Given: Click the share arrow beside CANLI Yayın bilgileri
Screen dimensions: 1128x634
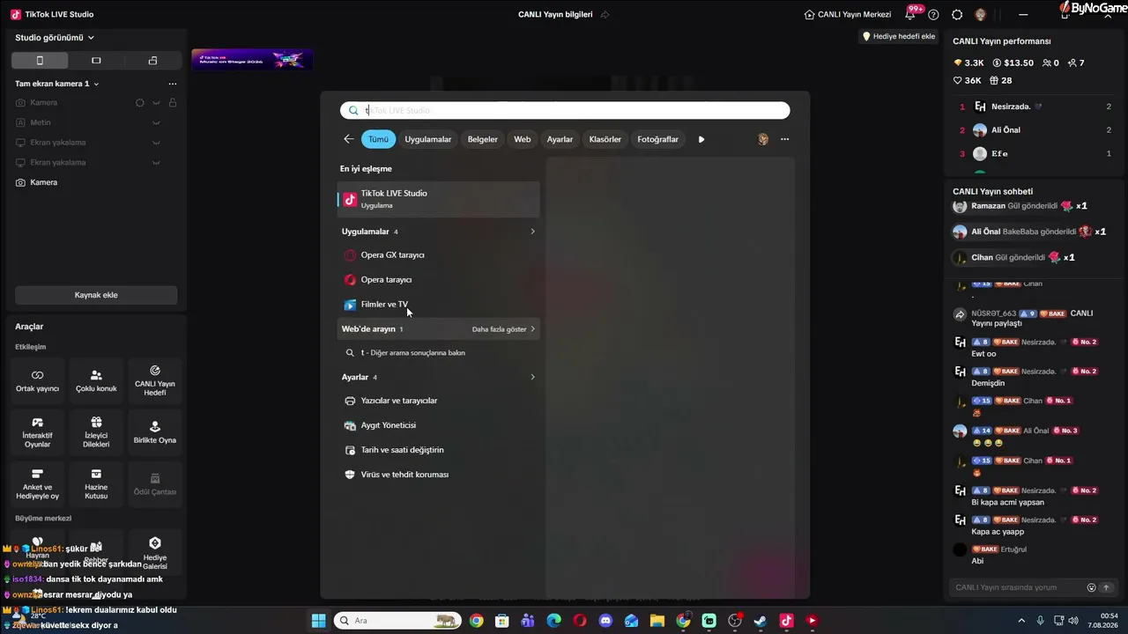Looking at the screenshot, I should (x=605, y=15).
